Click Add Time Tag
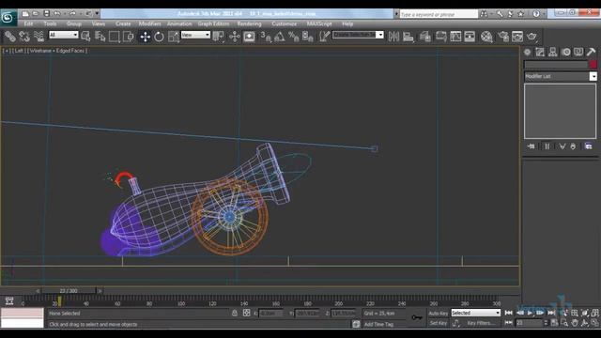This screenshot has height=338, width=601. [x=378, y=324]
